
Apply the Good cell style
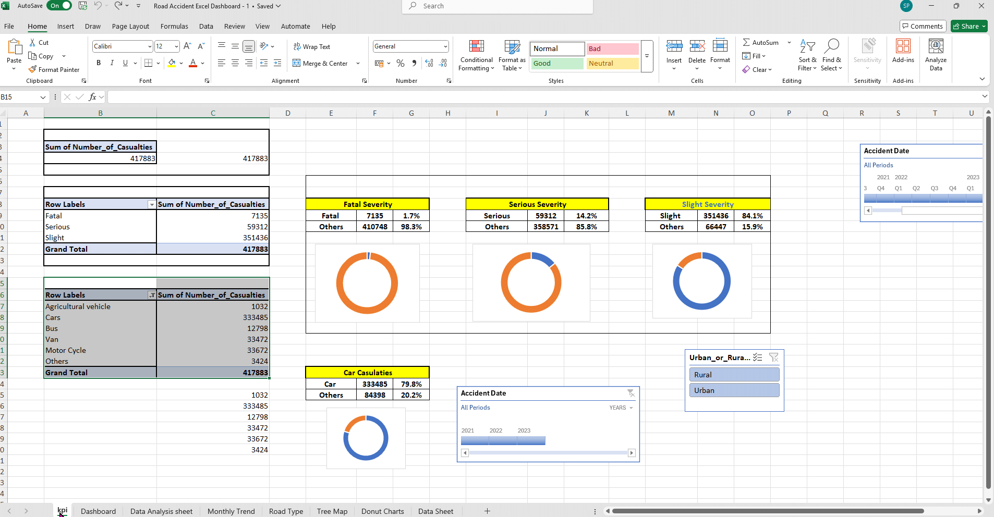click(x=557, y=63)
